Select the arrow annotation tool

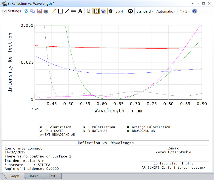click(x=67, y=11)
